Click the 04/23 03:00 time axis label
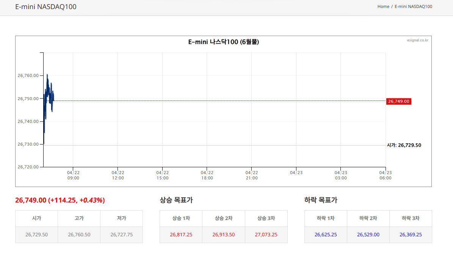 341,175
